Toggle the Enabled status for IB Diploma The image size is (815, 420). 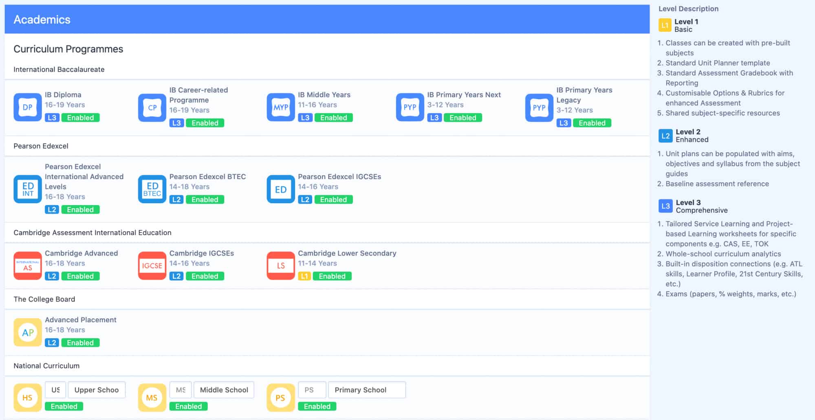click(x=80, y=118)
